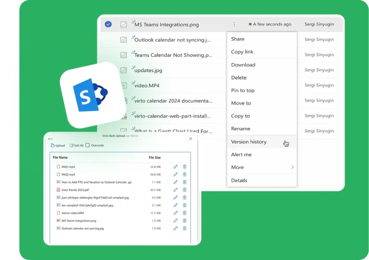369x260 pixels.
Task: Edit the FAQ1.mp4 row with pencil icon
Action: point(175,167)
